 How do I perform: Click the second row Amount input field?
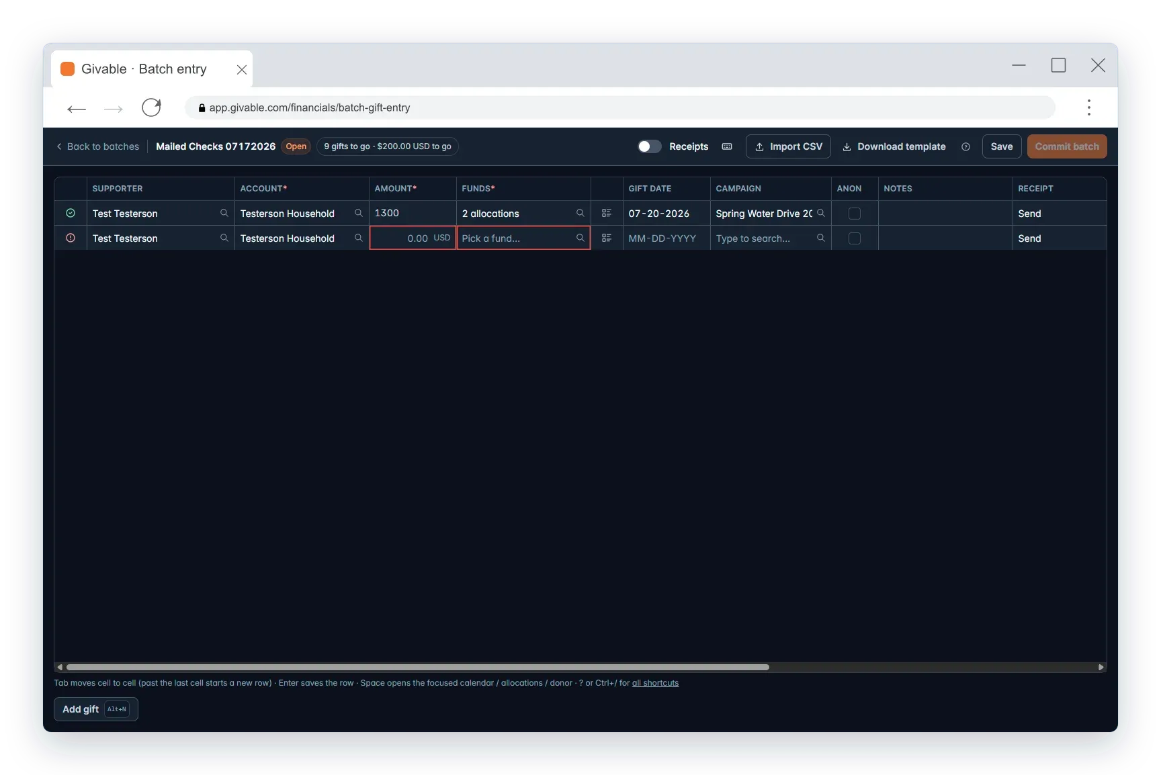coord(413,238)
